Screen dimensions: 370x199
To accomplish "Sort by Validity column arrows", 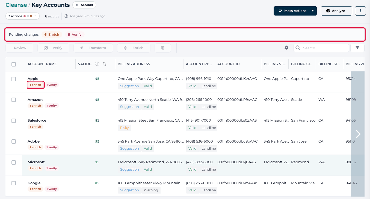I will 105,64.
